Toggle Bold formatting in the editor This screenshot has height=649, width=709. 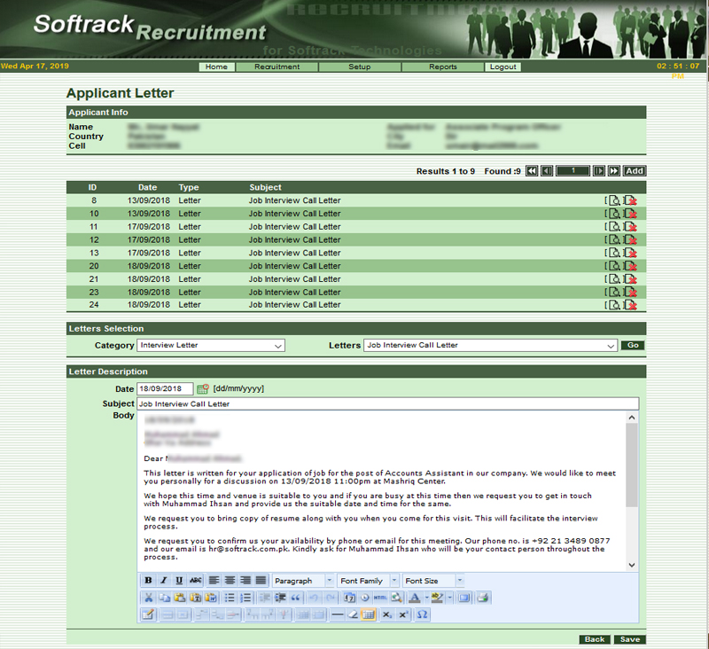click(x=149, y=581)
